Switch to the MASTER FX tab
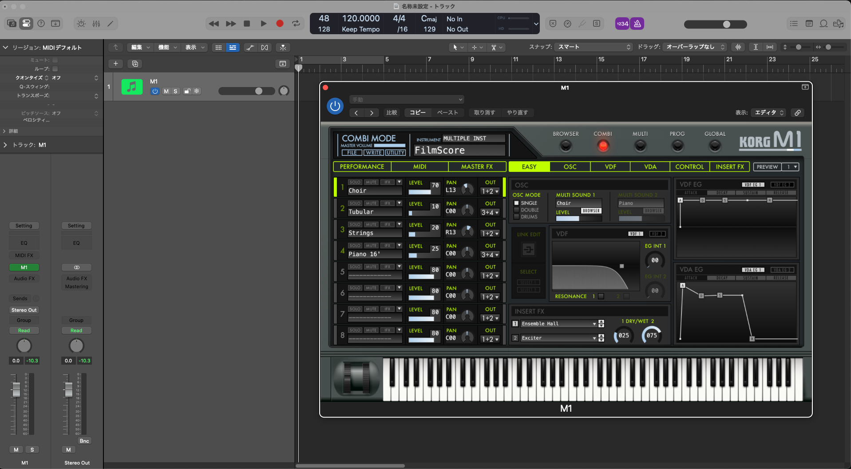Screen dimensions: 851x469 477,167
